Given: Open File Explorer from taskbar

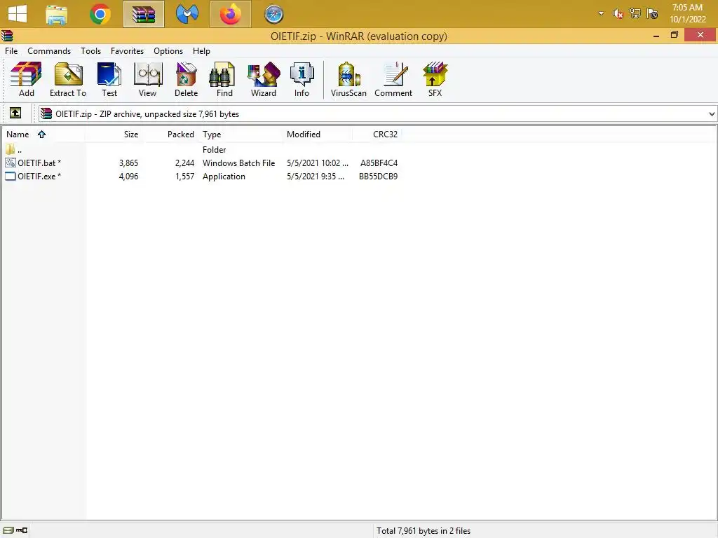Looking at the screenshot, I should point(57,14).
